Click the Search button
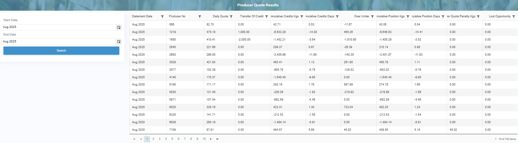 coord(61,51)
